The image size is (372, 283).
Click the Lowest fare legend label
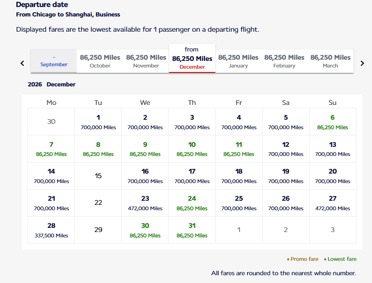342,259
